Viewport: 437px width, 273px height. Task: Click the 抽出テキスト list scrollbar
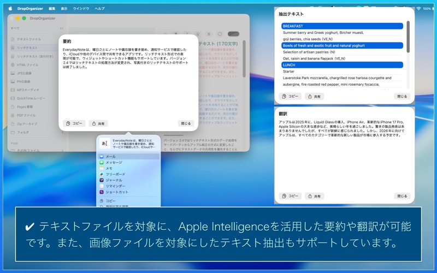[x=408, y=37]
